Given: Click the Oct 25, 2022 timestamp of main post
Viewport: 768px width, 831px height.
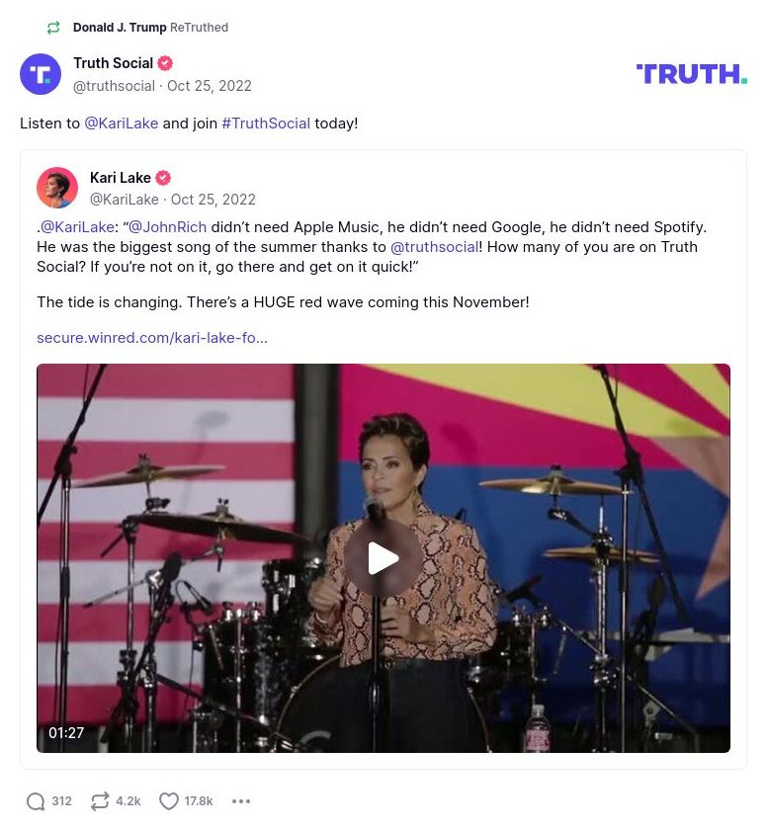Looking at the screenshot, I should point(210,86).
